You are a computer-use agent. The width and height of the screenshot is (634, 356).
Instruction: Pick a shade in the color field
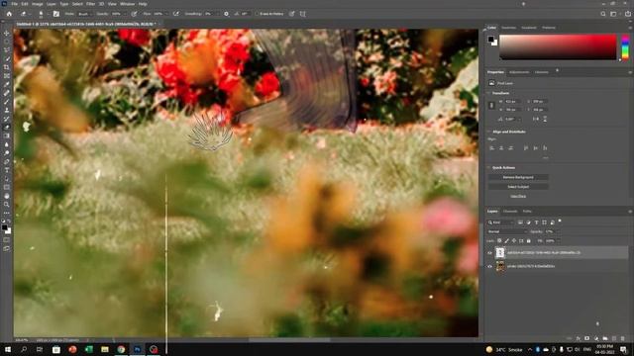click(x=558, y=47)
